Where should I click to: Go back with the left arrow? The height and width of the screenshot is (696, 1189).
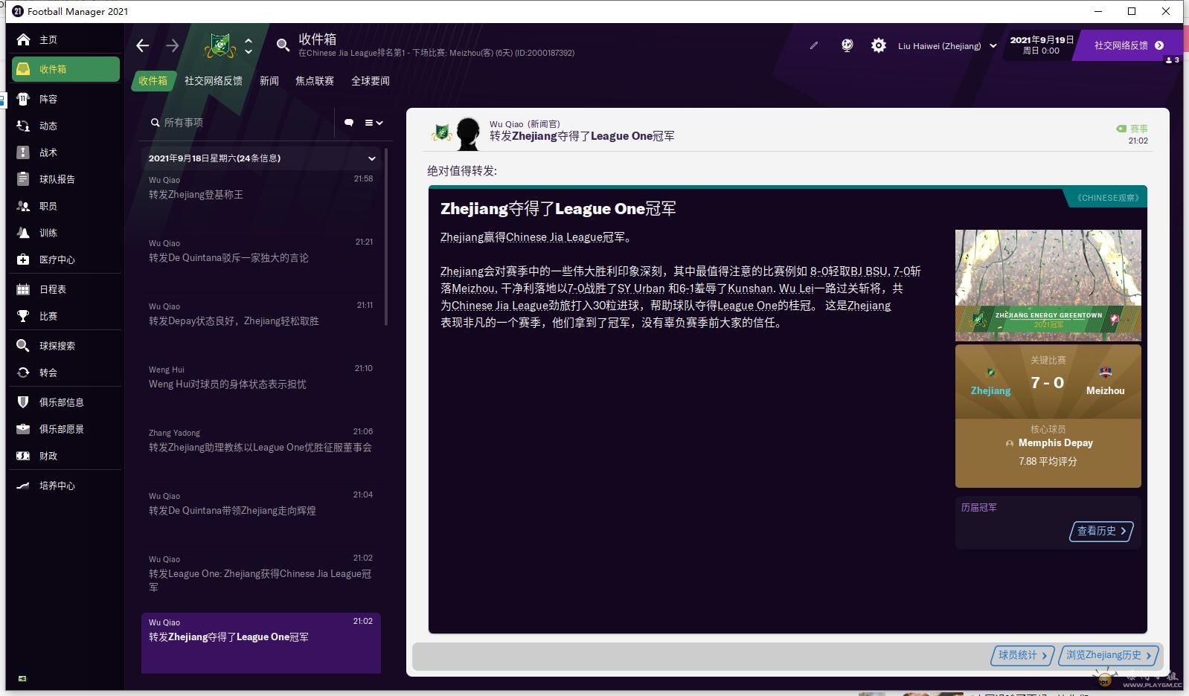point(143,45)
